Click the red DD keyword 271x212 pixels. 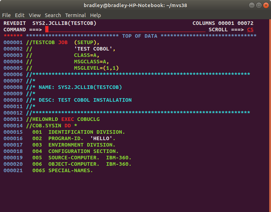coord(68,126)
